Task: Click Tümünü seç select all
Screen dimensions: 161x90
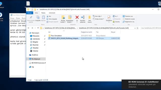Action: click(128, 16)
